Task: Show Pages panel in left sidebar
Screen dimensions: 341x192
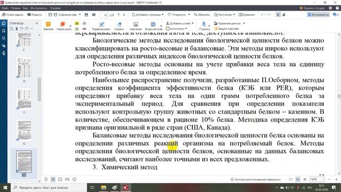Action: 4,23
